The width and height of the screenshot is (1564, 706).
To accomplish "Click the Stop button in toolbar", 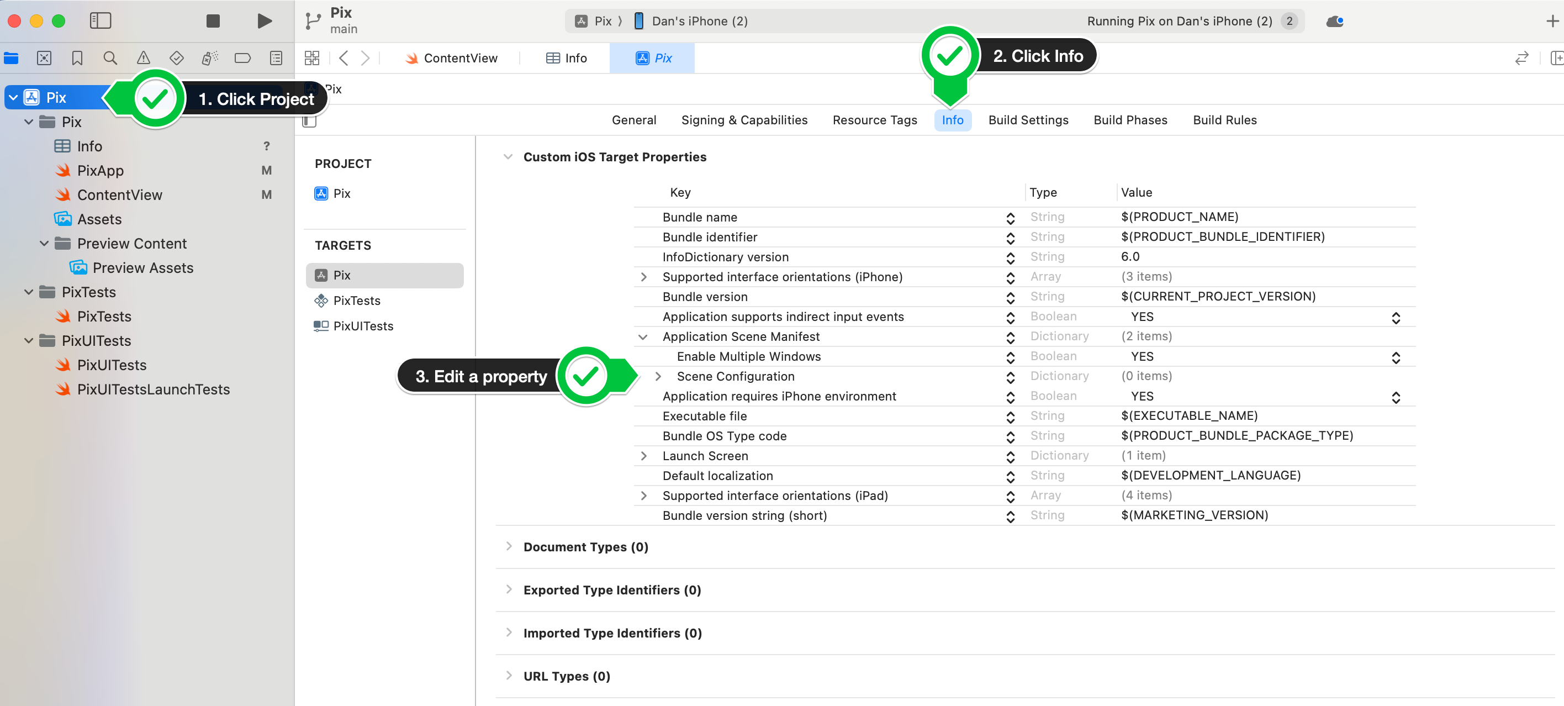I will tap(214, 19).
